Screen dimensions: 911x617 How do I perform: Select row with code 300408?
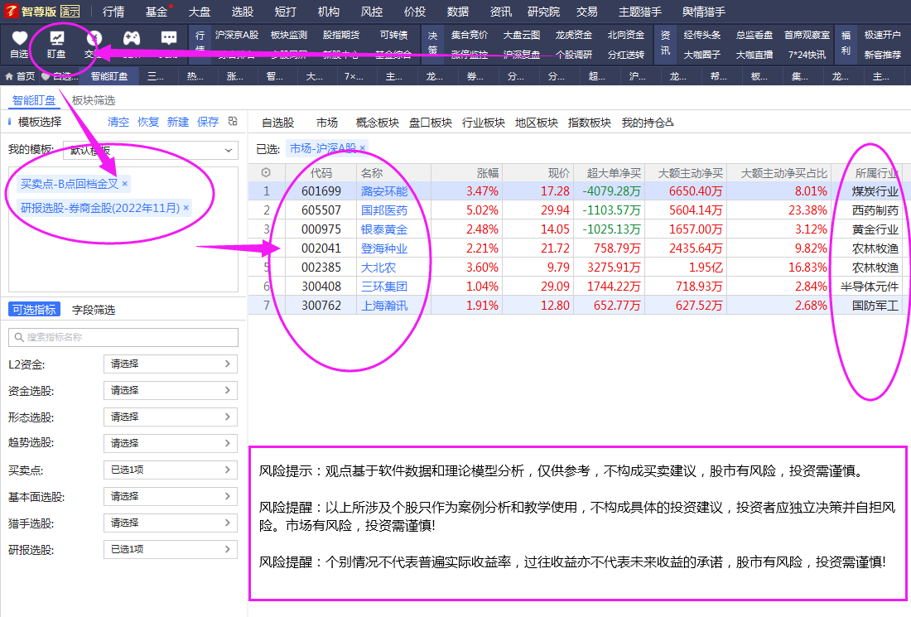(x=576, y=287)
